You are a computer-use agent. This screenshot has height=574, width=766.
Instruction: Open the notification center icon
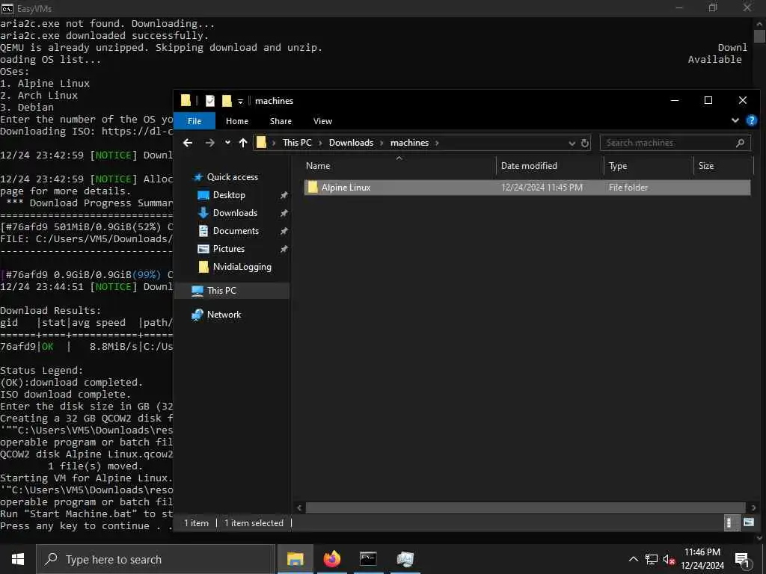pyautogui.click(x=742, y=559)
